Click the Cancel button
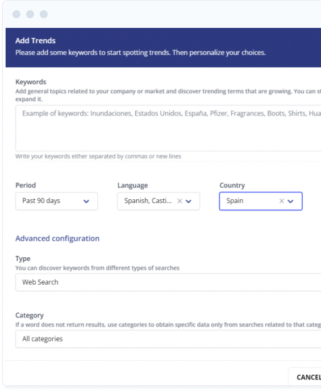 point(309,377)
